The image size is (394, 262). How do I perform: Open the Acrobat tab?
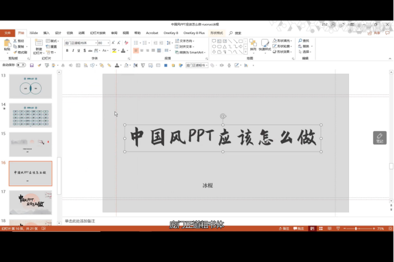(152, 33)
